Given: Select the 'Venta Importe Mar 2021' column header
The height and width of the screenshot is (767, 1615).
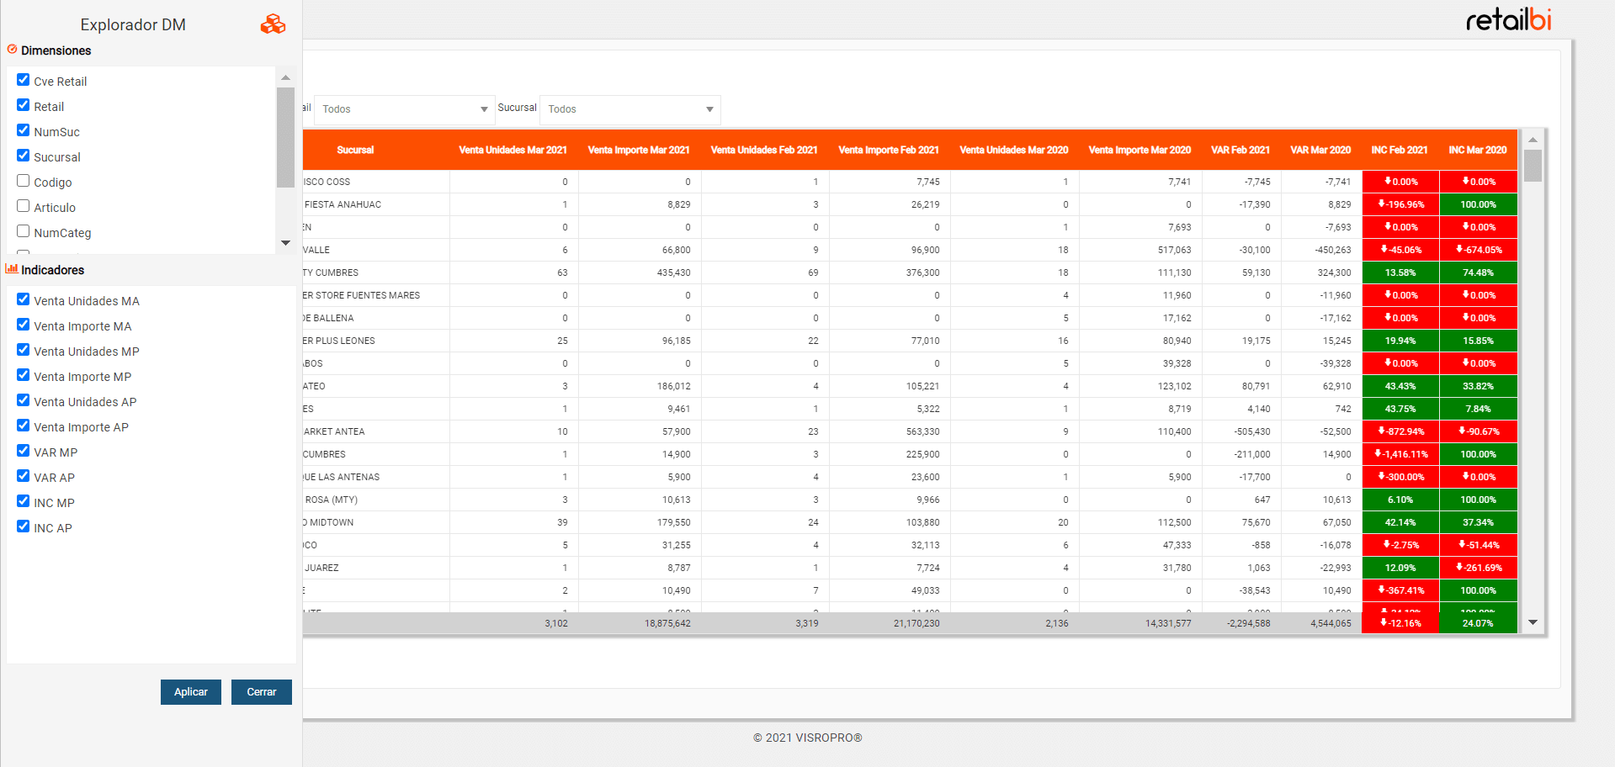Looking at the screenshot, I should 638,150.
